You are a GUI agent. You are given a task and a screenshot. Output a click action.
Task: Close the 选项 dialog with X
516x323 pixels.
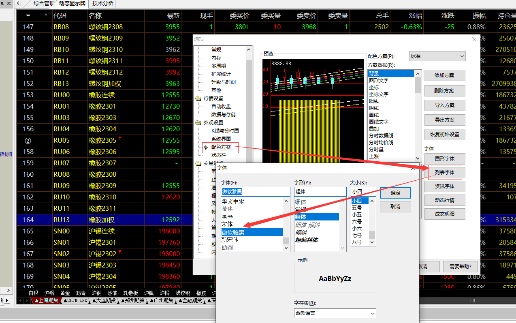(475, 39)
